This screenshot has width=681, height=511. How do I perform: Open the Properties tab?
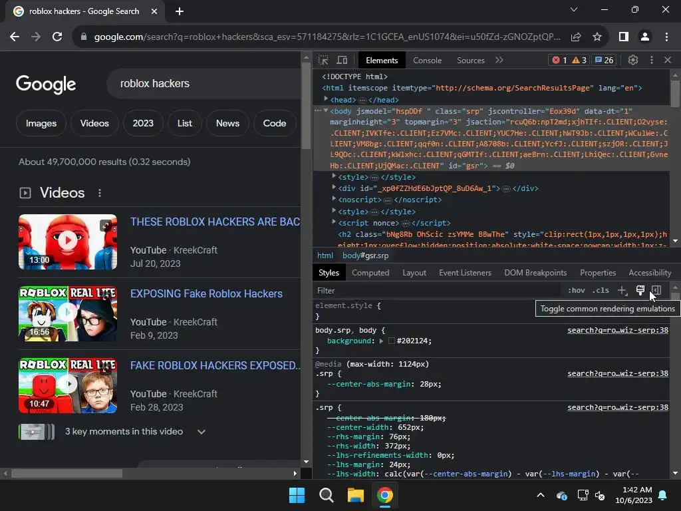point(598,273)
